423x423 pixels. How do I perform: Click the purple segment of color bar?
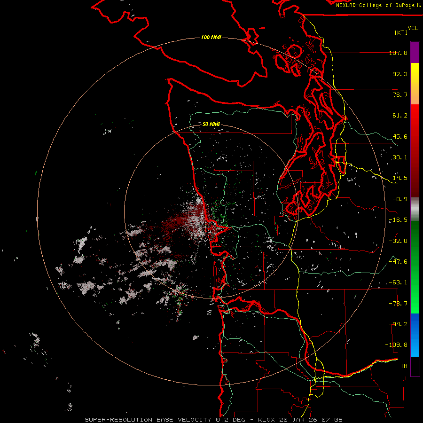point(415,53)
